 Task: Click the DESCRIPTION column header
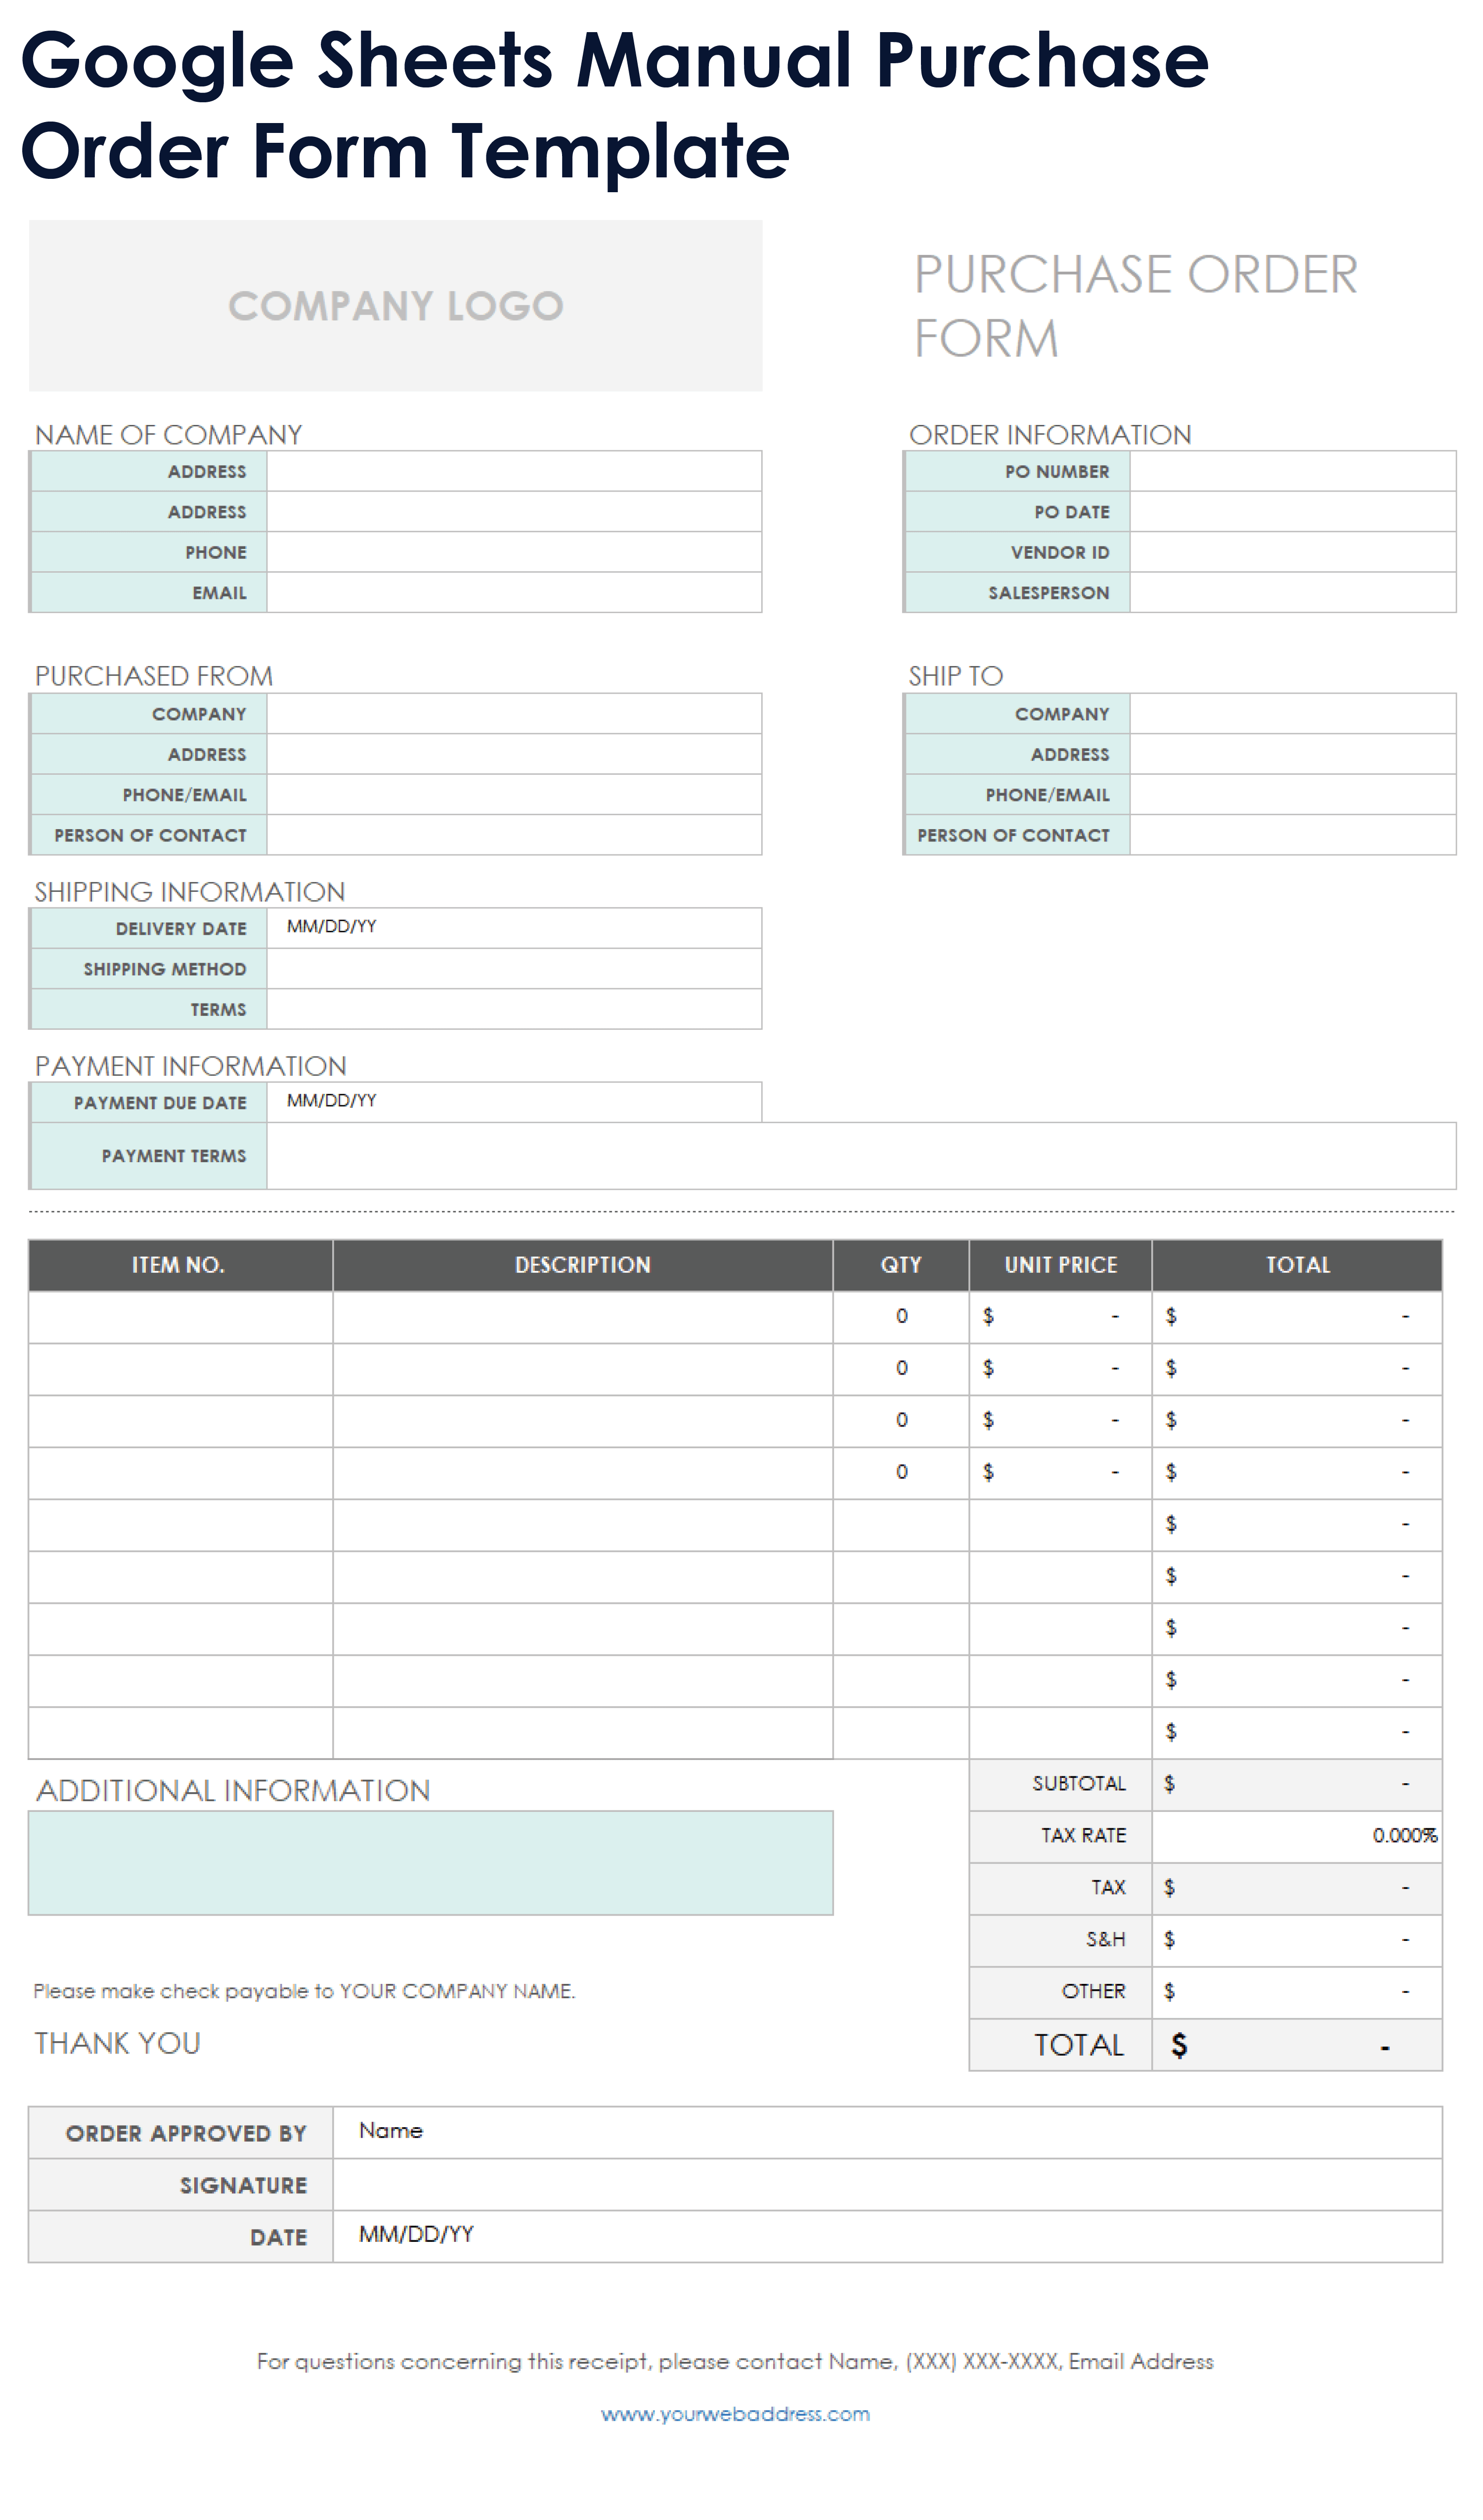pyautogui.click(x=582, y=1265)
